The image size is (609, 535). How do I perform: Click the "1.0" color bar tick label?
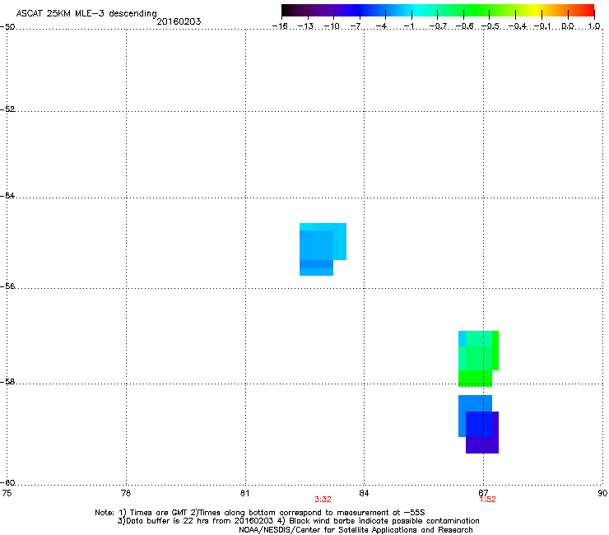coord(594,26)
